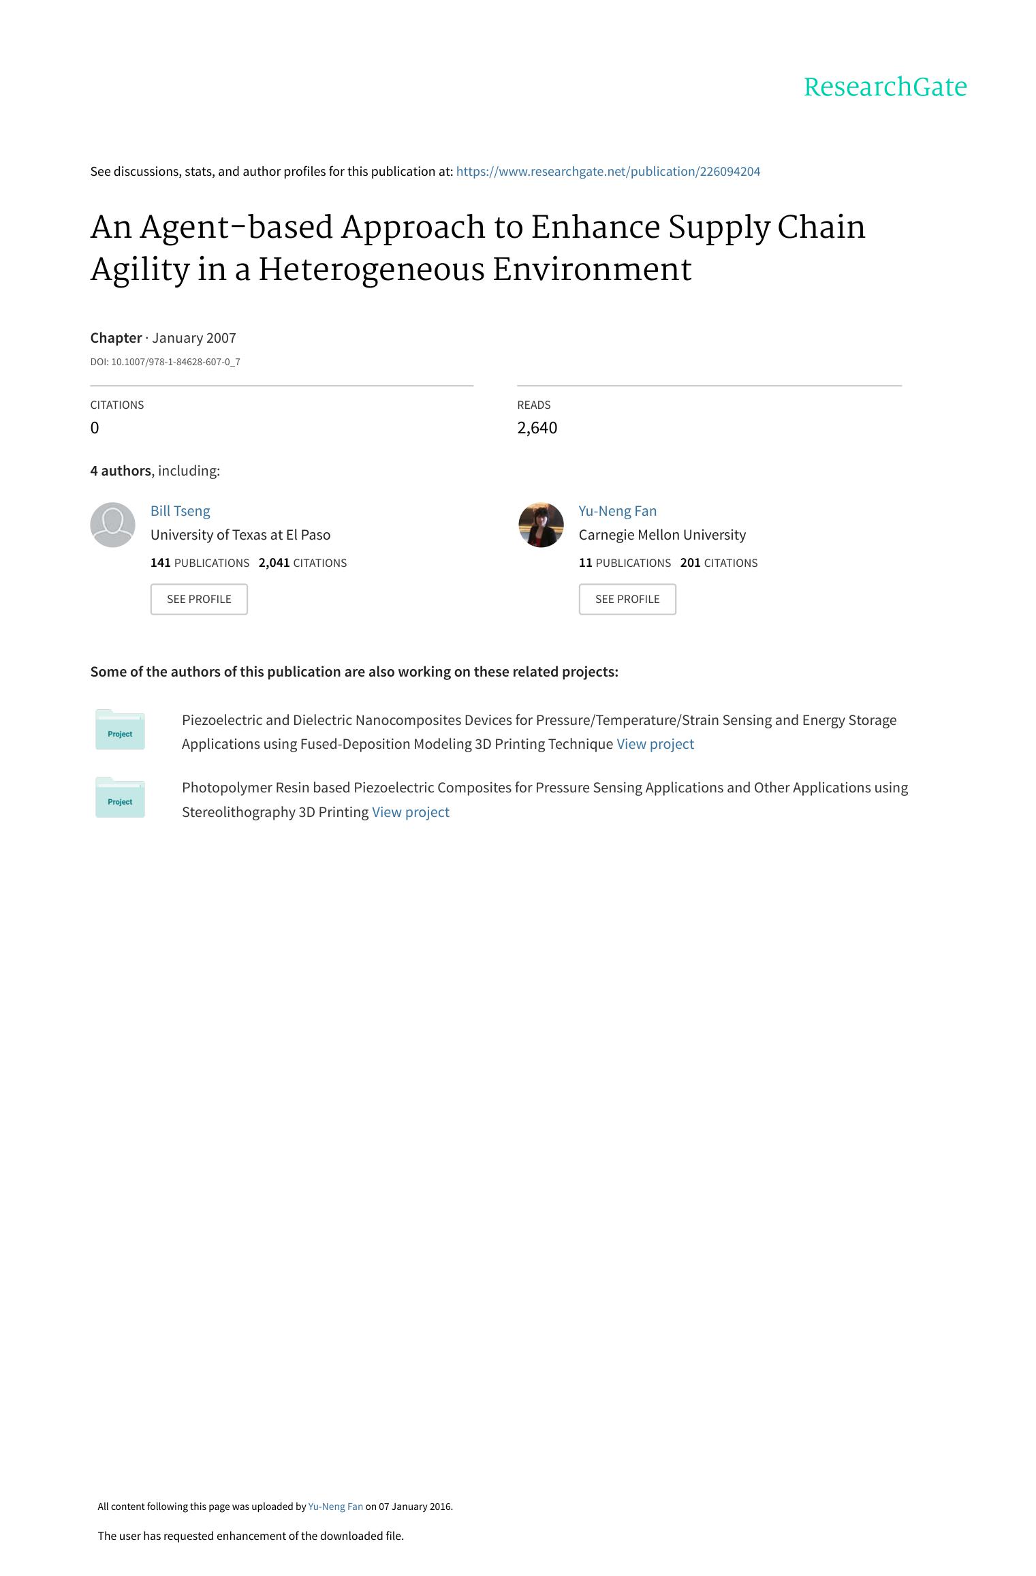
Task: Open Bill Tseng's author name link
Action: click(x=180, y=511)
